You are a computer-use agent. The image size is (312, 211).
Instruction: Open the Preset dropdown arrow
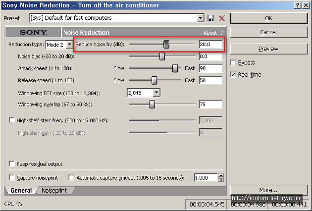point(201,18)
